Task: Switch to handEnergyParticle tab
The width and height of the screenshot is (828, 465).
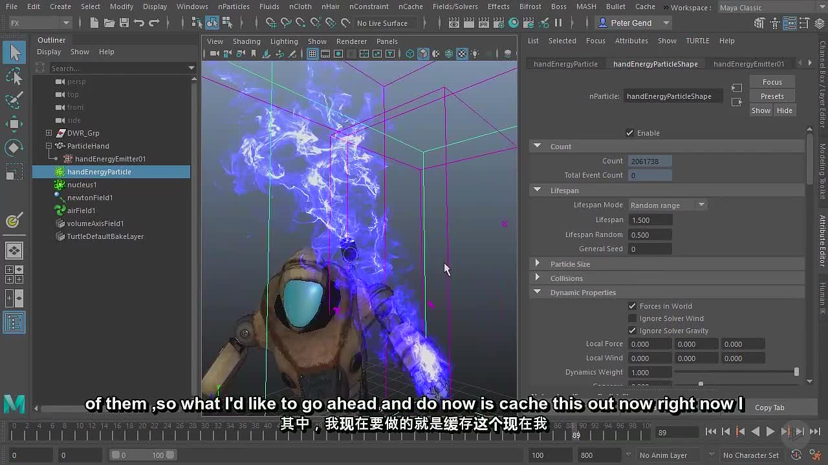Action: tap(565, 64)
